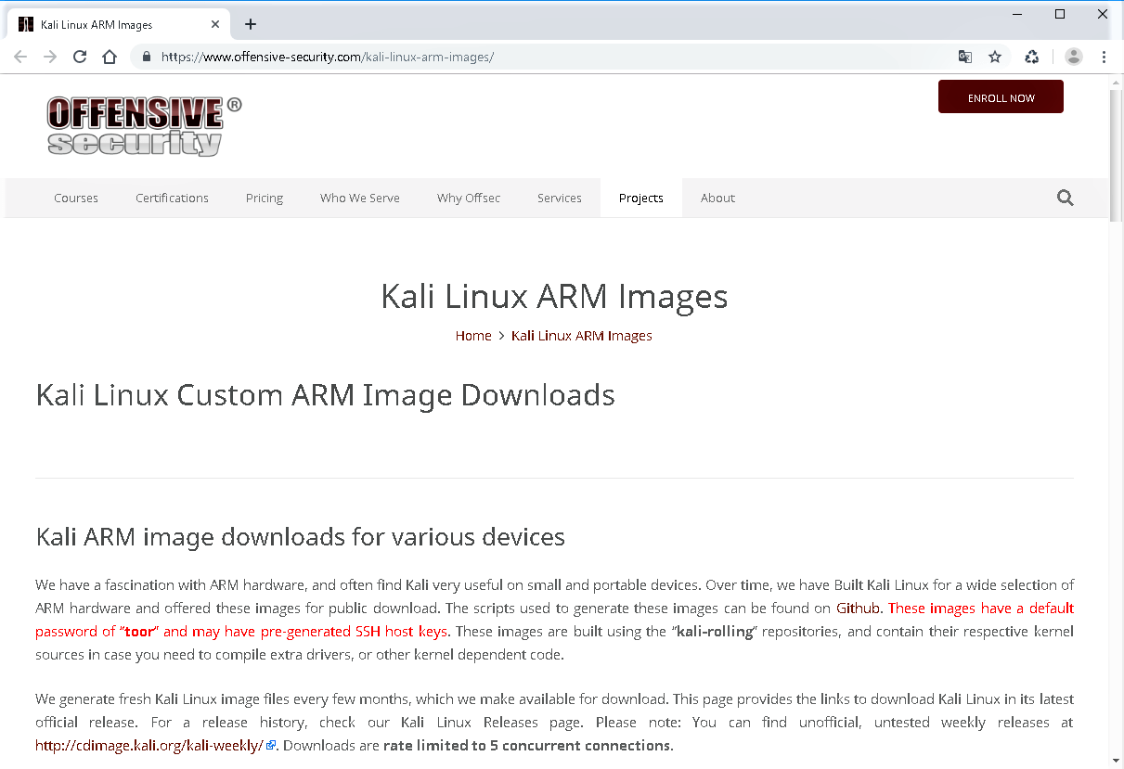Open the Github link
The image size is (1124, 769).
coord(858,609)
